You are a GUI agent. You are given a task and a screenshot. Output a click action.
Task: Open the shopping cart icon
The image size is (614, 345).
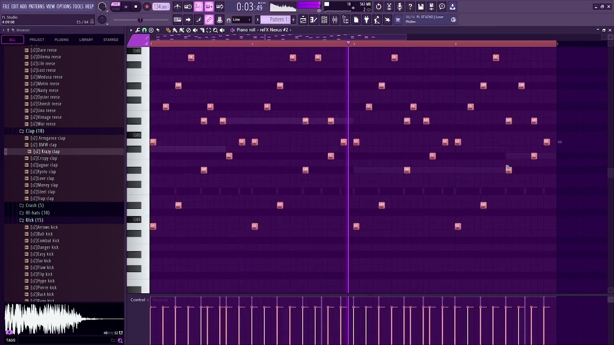[x=398, y=20]
